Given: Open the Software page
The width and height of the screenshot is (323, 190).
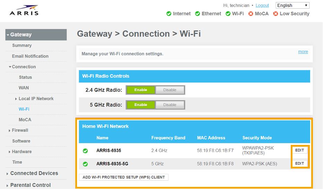Looking at the screenshot, I should pyautogui.click(x=21, y=141).
